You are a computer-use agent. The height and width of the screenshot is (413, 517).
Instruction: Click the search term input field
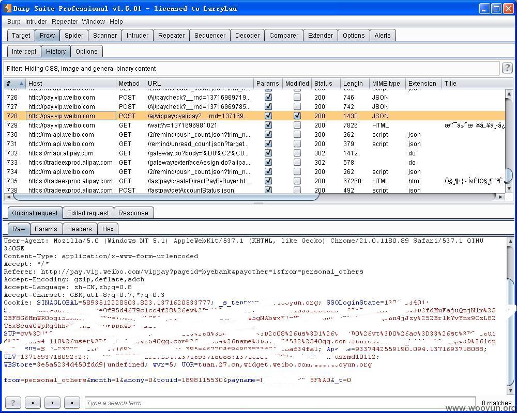pos(280,403)
